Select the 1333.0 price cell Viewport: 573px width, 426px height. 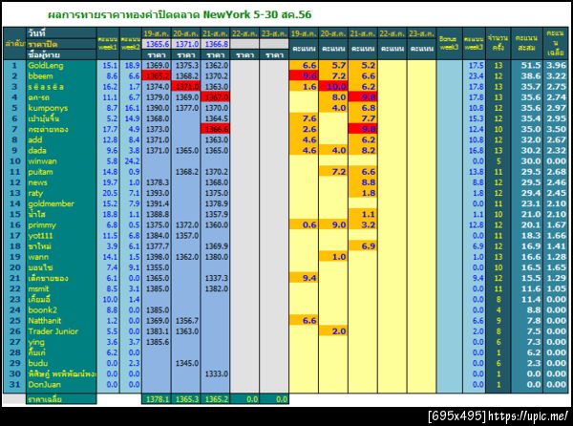[x=216, y=373]
